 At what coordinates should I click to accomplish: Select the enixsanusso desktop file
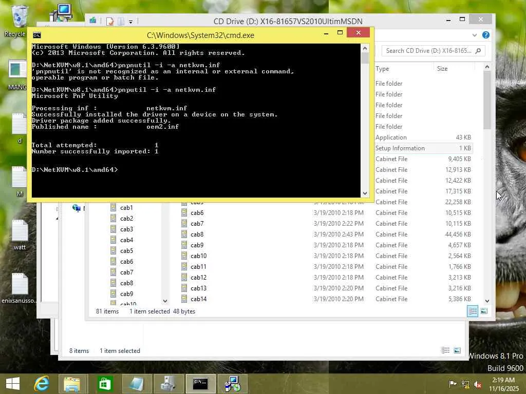pos(19,288)
